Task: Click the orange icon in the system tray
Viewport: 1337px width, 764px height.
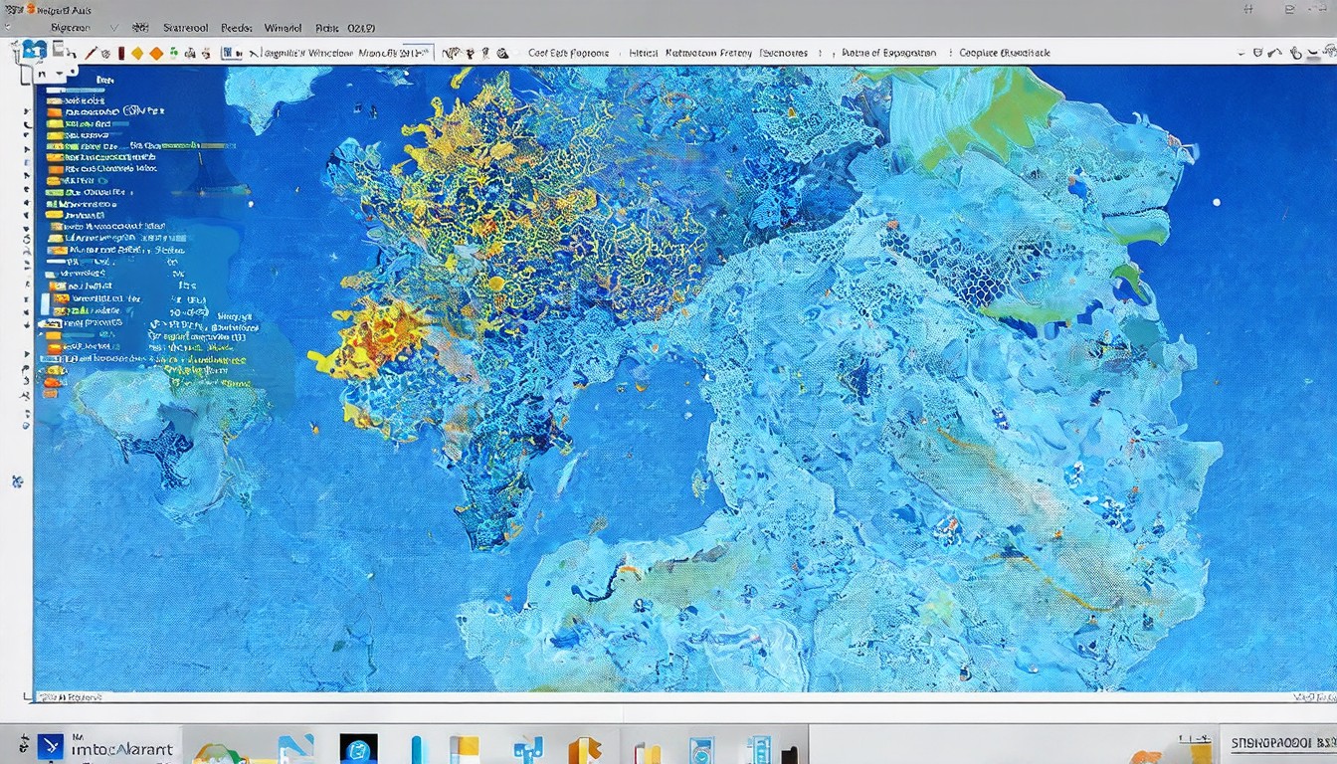Action: (1144, 757)
